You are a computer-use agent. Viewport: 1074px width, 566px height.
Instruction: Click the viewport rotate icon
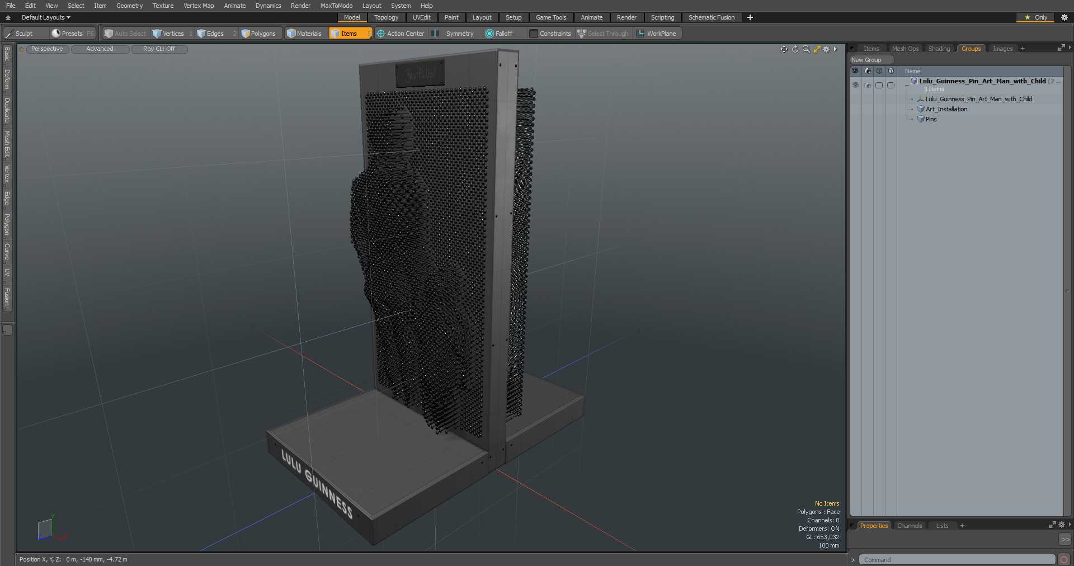tap(795, 49)
